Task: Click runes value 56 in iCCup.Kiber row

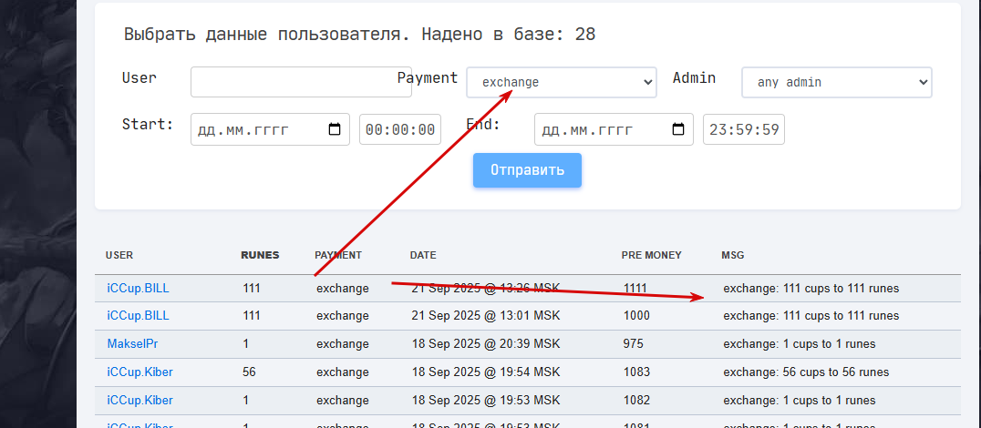Action: click(249, 372)
